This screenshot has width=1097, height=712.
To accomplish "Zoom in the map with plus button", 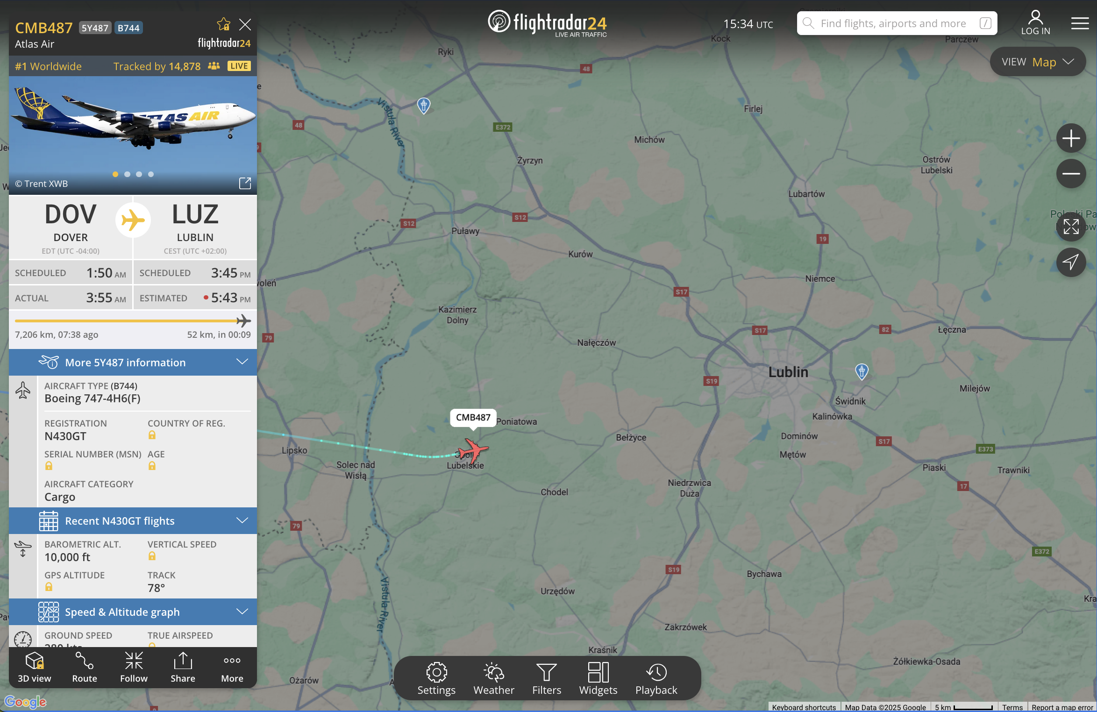I will [x=1071, y=138].
